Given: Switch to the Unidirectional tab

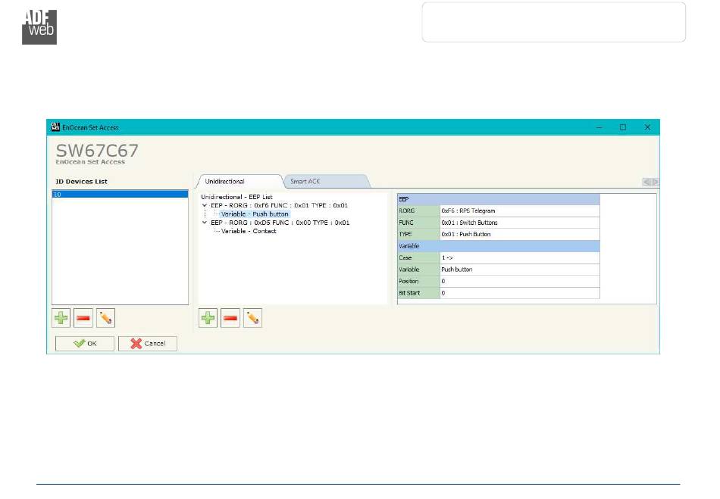Looking at the screenshot, I should 224,182.
